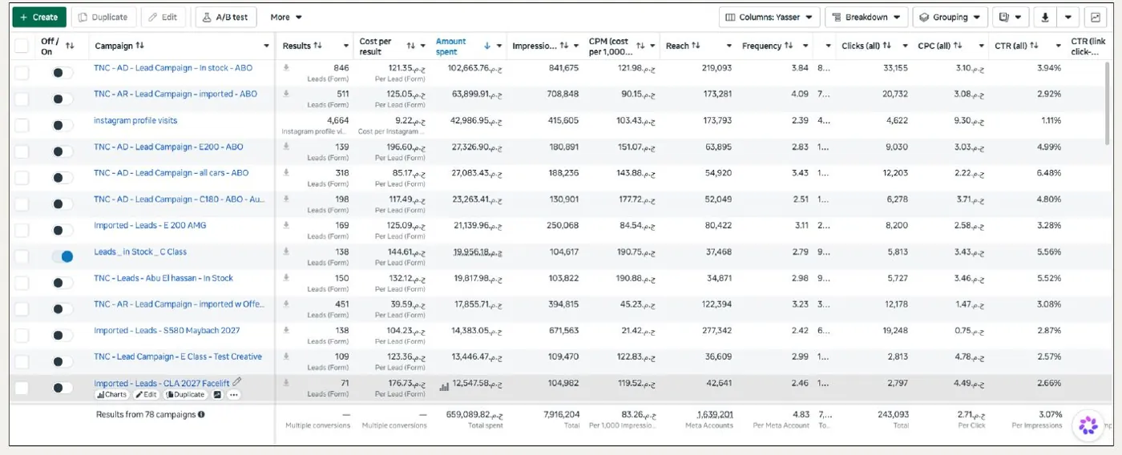Click Impressions column header
The height and width of the screenshot is (455, 1122).
click(535, 46)
